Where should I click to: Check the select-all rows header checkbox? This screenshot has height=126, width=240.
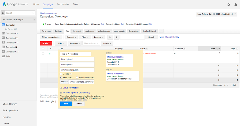click(43, 49)
